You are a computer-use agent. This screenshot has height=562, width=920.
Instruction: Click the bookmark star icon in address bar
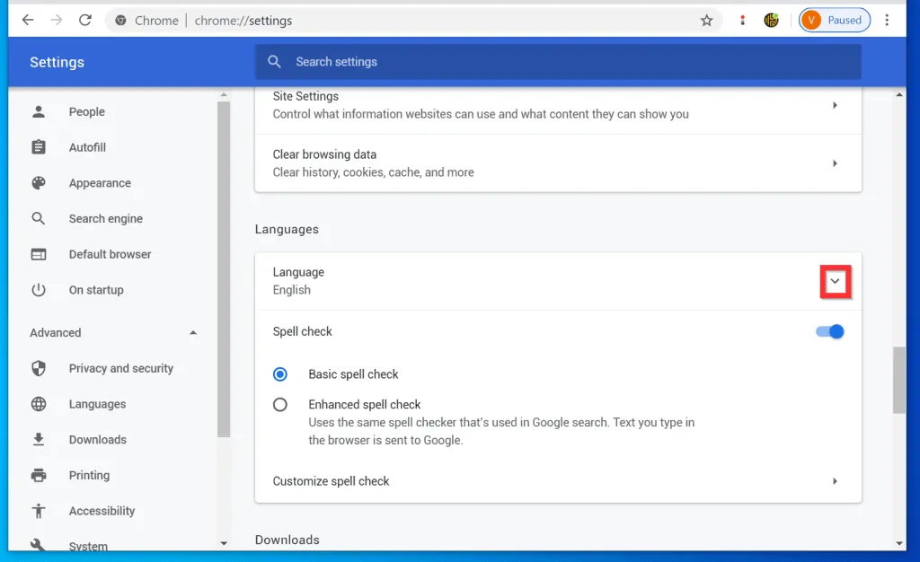pos(706,21)
